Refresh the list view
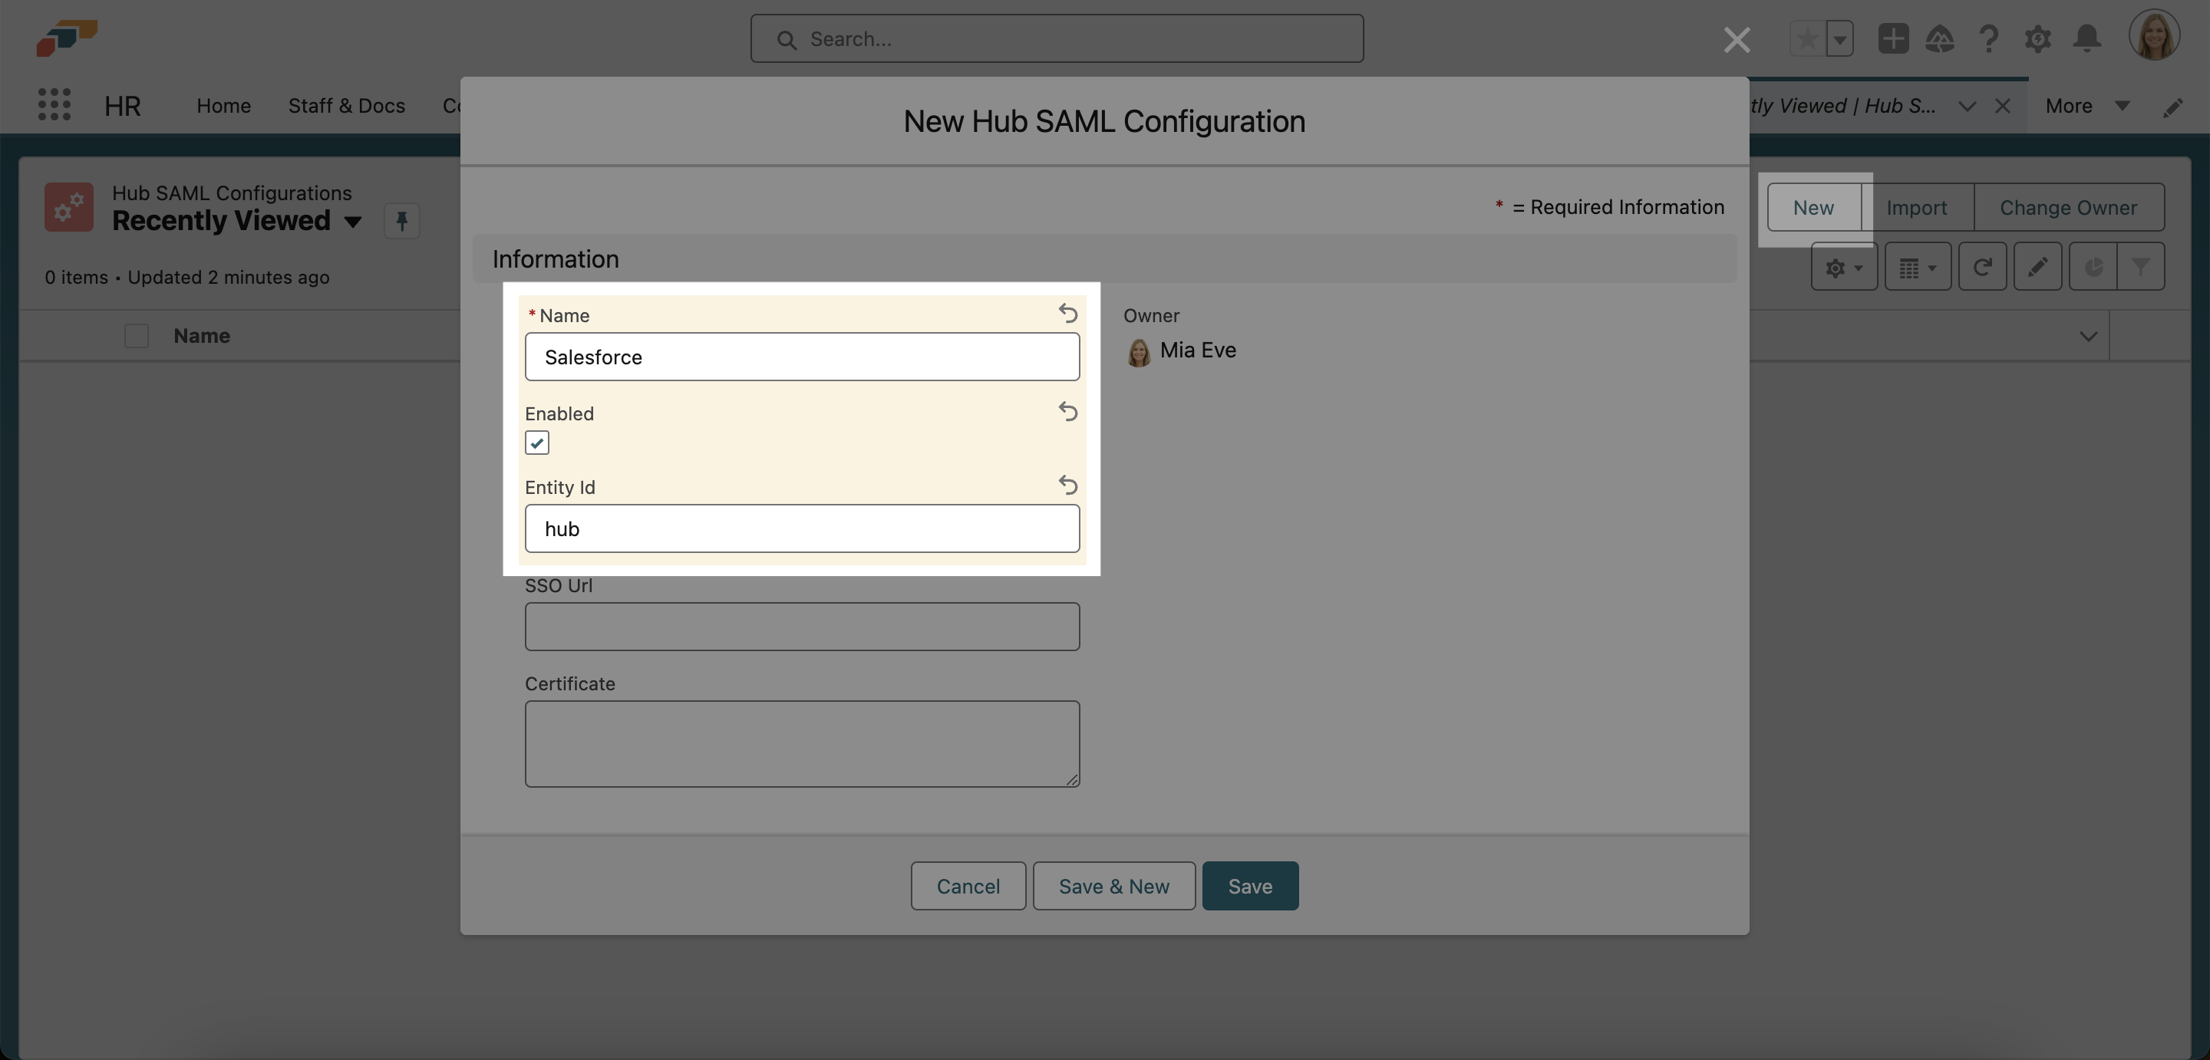 point(1982,268)
